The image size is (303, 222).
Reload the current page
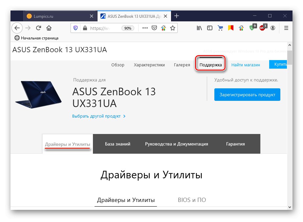click(x=38, y=28)
